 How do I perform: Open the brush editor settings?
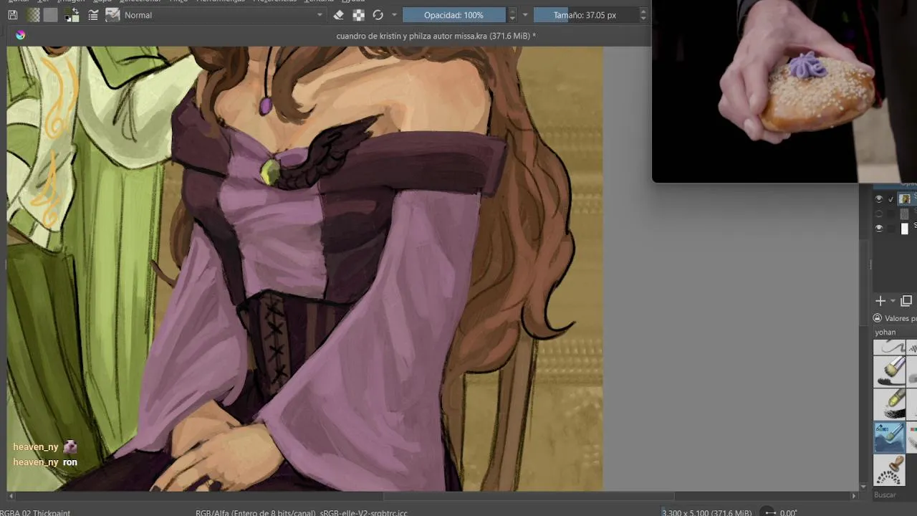coord(93,14)
